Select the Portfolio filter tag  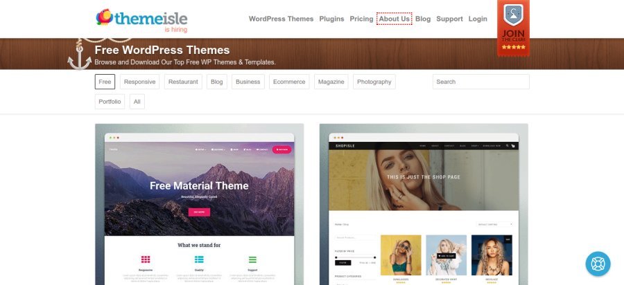click(x=110, y=102)
